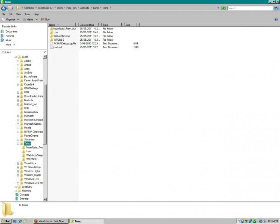Click the Back navigation arrow
Screen dimensions: 280x224
tap(4, 8)
